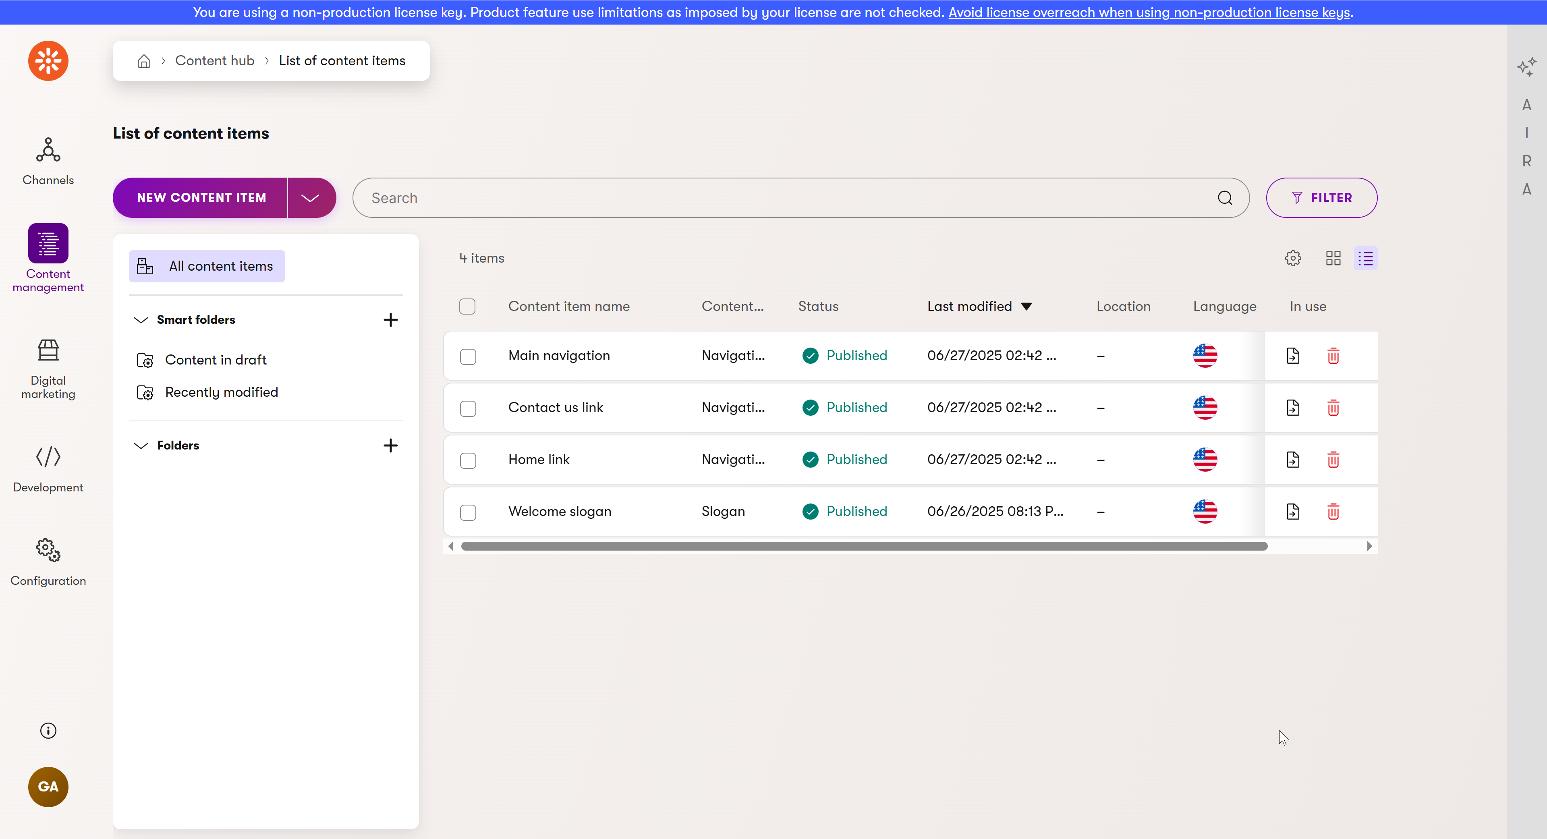The width and height of the screenshot is (1547, 839).
Task: Click the Xperience orange logo icon
Action: (x=48, y=61)
